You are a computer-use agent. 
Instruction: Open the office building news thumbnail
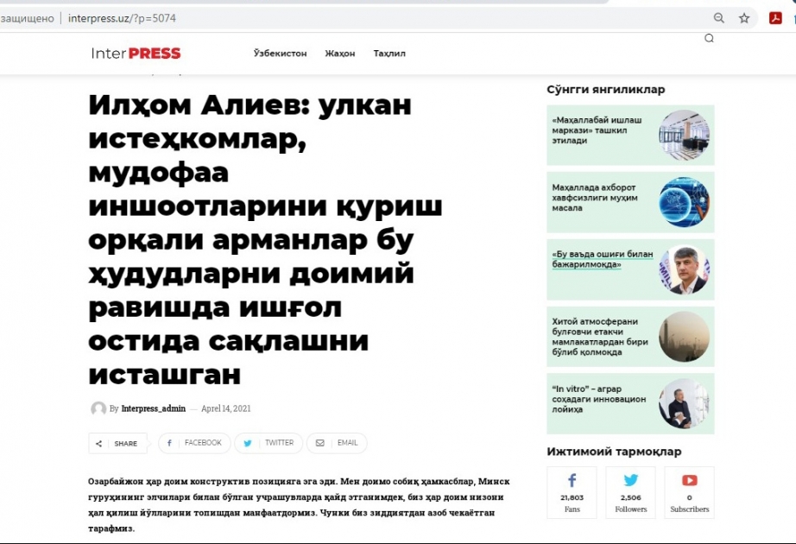(x=685, y=135)
